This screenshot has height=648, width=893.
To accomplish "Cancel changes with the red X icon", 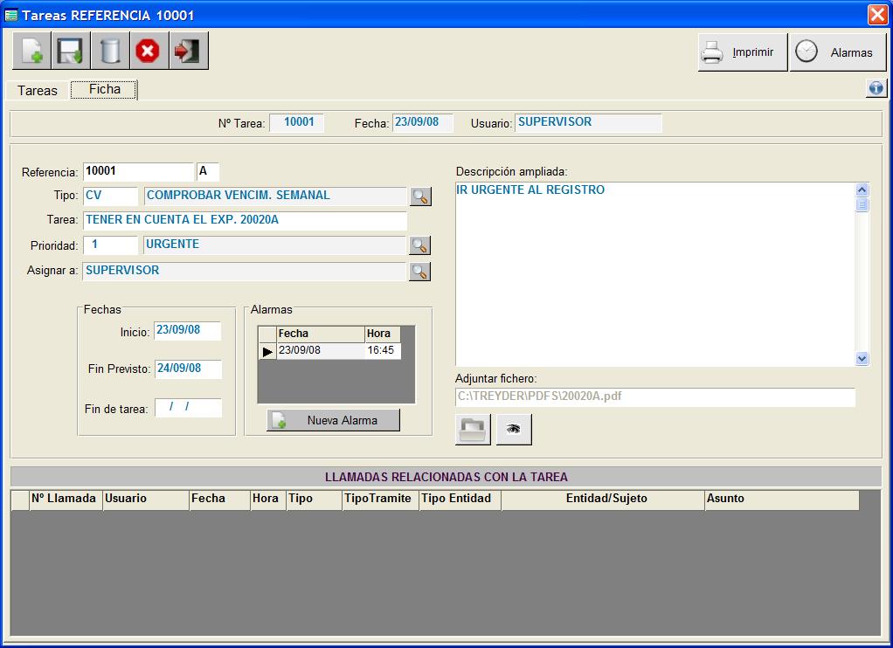I will pos(149,51).
